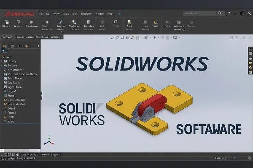Screen dimensions: 253x168
Task: Click the Aharkerved Bladnes toolbar icon
Action: pyautogui.click(x=74, y=25)
